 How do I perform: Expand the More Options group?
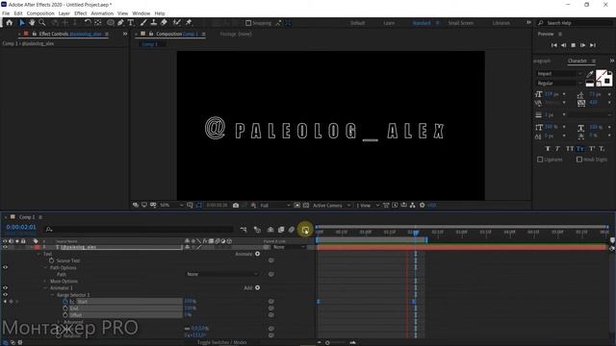45,282
